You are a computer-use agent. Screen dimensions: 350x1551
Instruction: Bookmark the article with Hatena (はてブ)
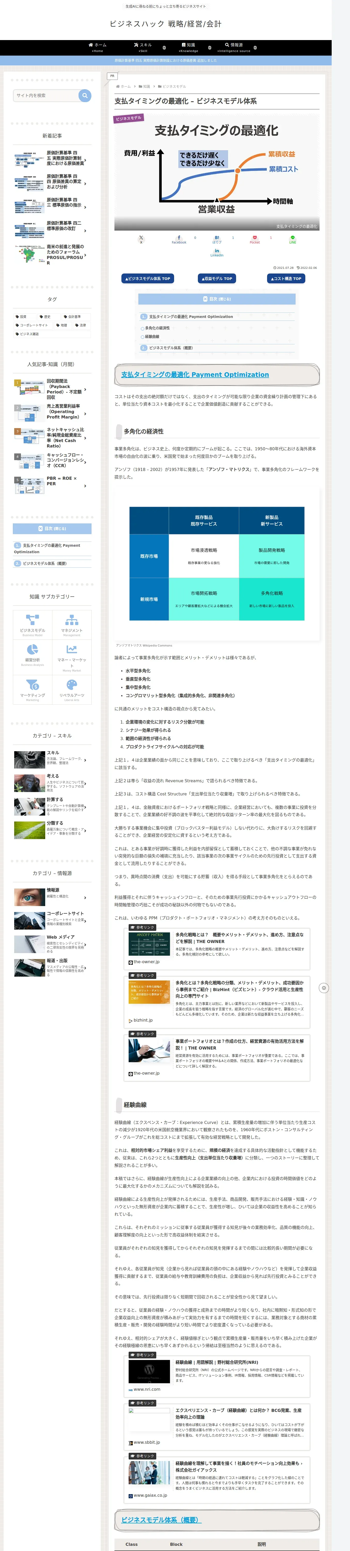(x=216, y=240)
